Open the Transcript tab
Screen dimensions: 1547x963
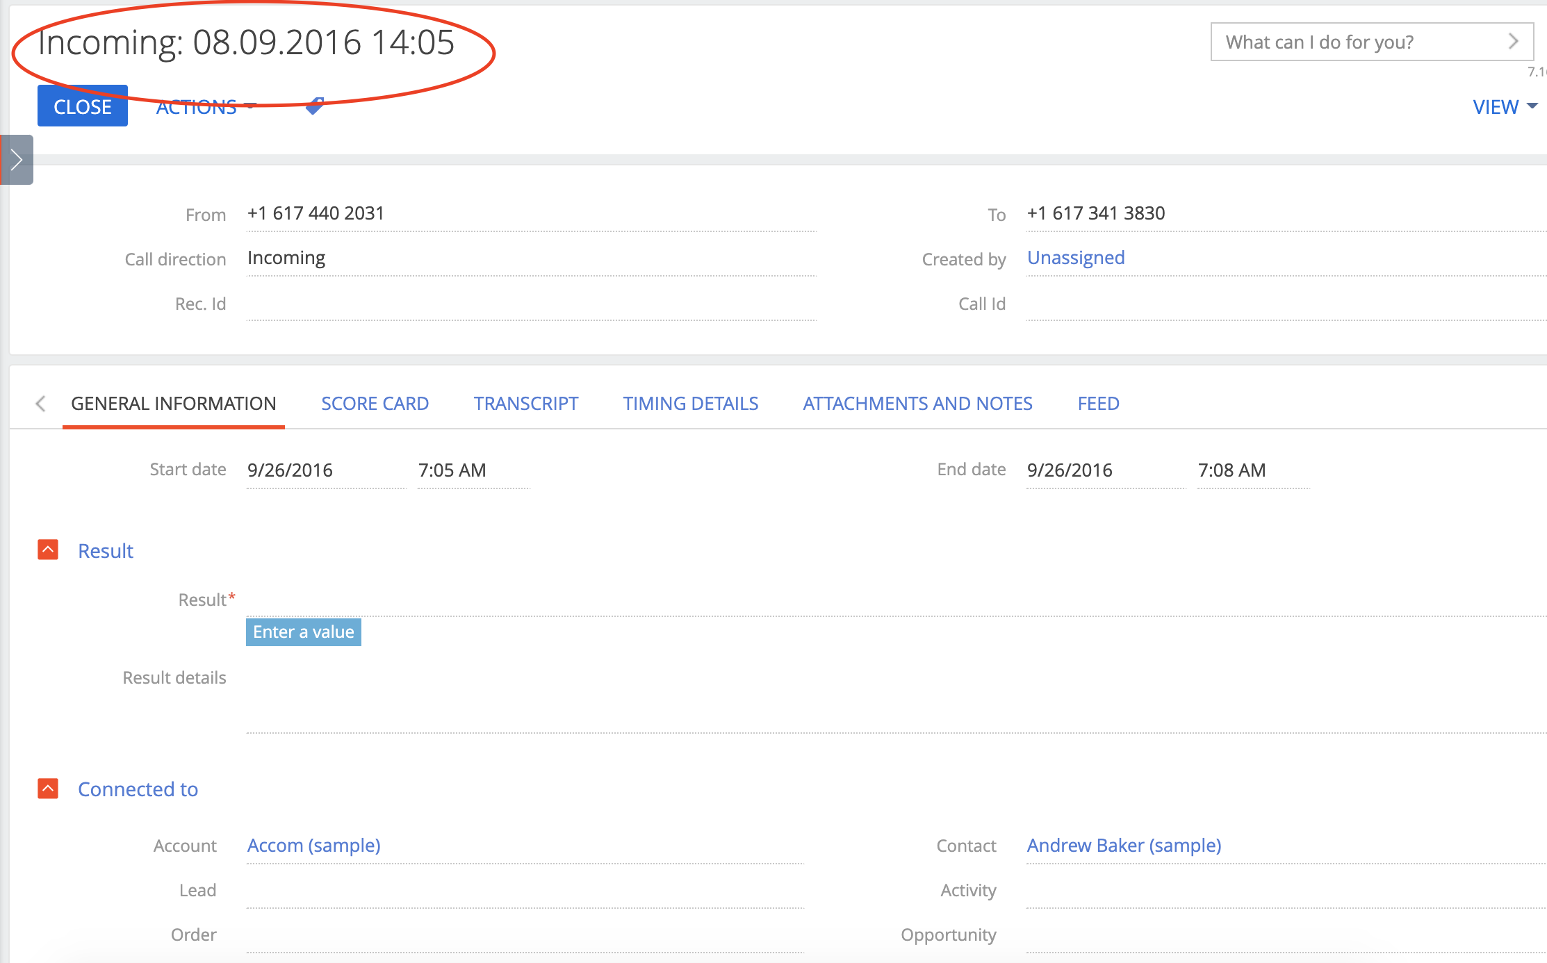pyautogui.click(x=526, y=404)
